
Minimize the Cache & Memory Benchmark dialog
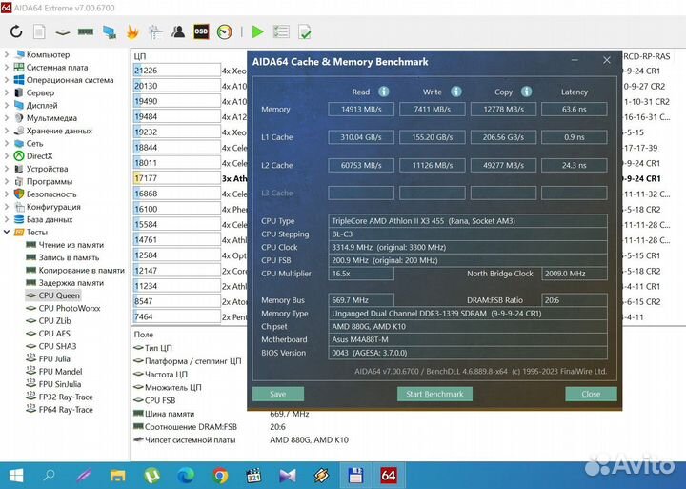click(x=575, y=60)
